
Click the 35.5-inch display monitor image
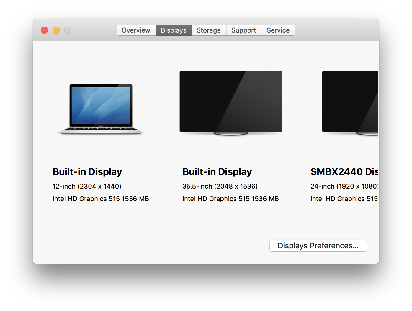pyautogui.click(x=231, y=103)
